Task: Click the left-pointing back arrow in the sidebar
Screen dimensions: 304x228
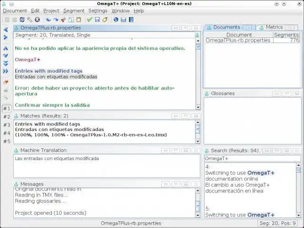Action: tap(6, 29)
